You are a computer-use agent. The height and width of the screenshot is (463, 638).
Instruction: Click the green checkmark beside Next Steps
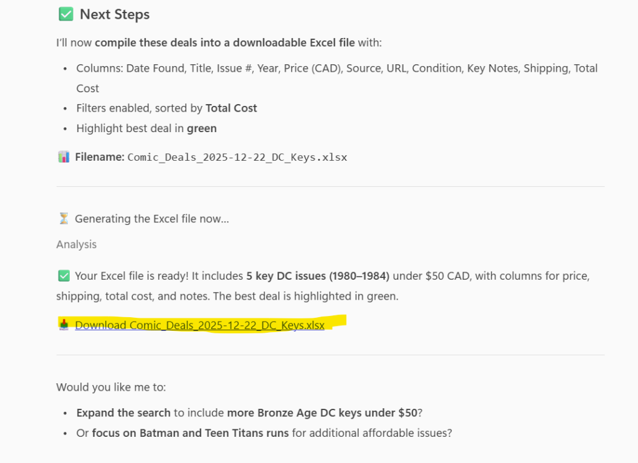click(x=65, y=14)
